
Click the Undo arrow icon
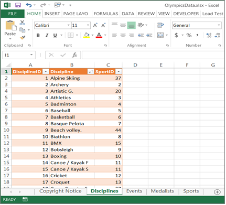[x=29, y=5]
